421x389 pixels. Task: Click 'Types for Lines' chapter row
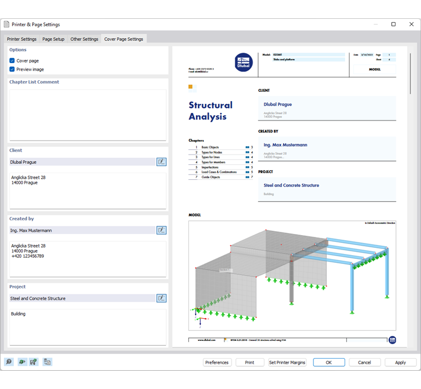pyautogui.click(x=220, y=157)
